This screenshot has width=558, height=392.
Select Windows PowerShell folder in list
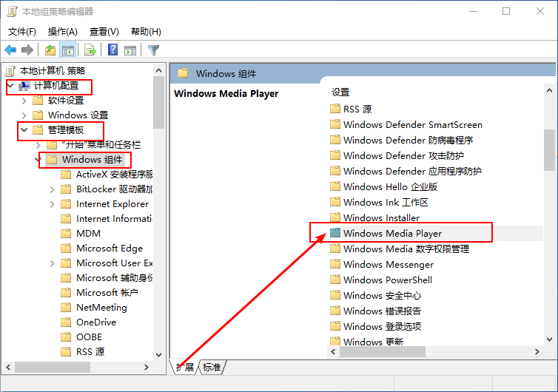(387, 280)
